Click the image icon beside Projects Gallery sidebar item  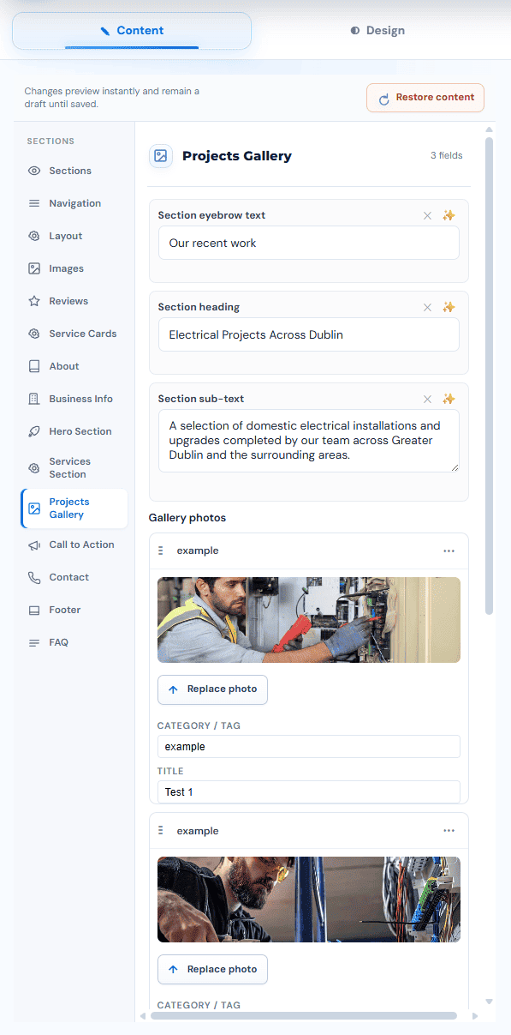pos(34,508)
